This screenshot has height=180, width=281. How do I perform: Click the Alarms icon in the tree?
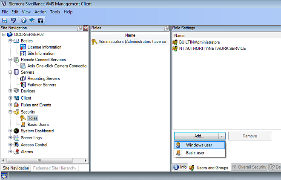pos(17,152)
